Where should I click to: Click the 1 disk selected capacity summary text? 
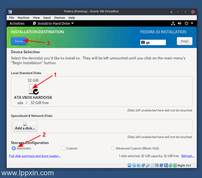(x=149, y=156)
